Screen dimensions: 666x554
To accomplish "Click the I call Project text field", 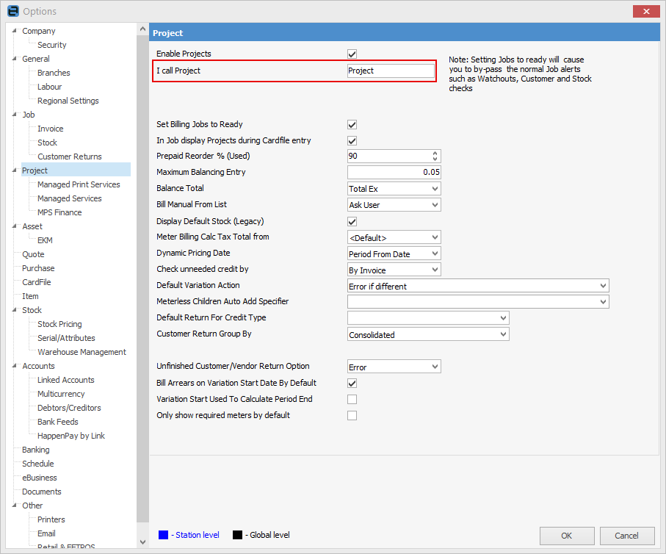I will 391,71.
